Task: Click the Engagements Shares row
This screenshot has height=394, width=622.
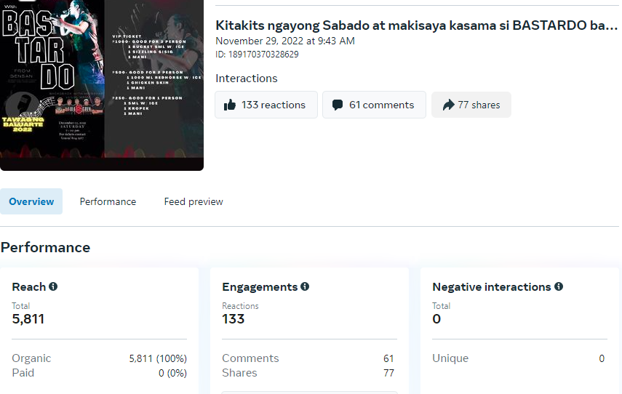Action: click(x=308, y=373)
